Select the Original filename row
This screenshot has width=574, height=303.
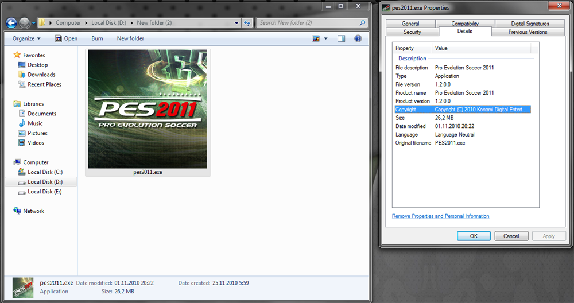click(462, 143)
